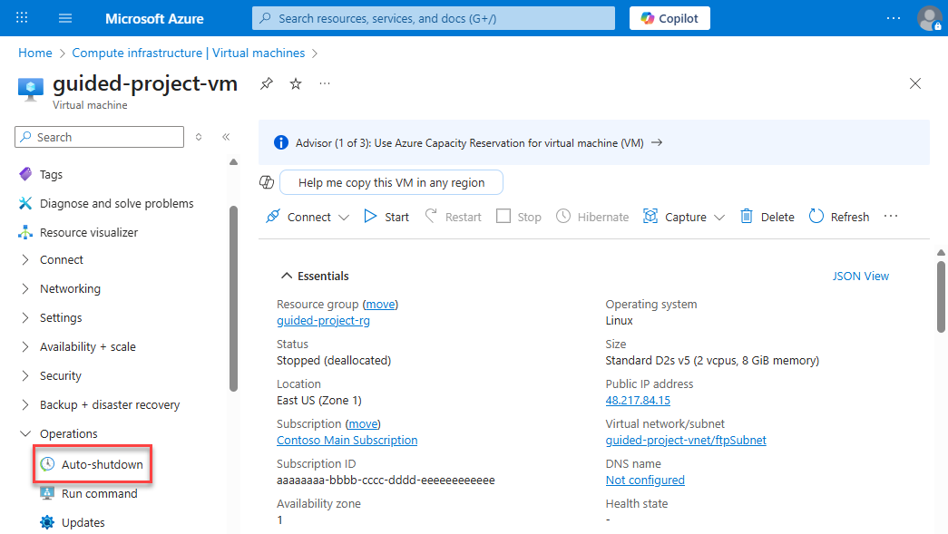Focus the global resource search box
This screenshot has height=534, width=948.
pos(434,18)
